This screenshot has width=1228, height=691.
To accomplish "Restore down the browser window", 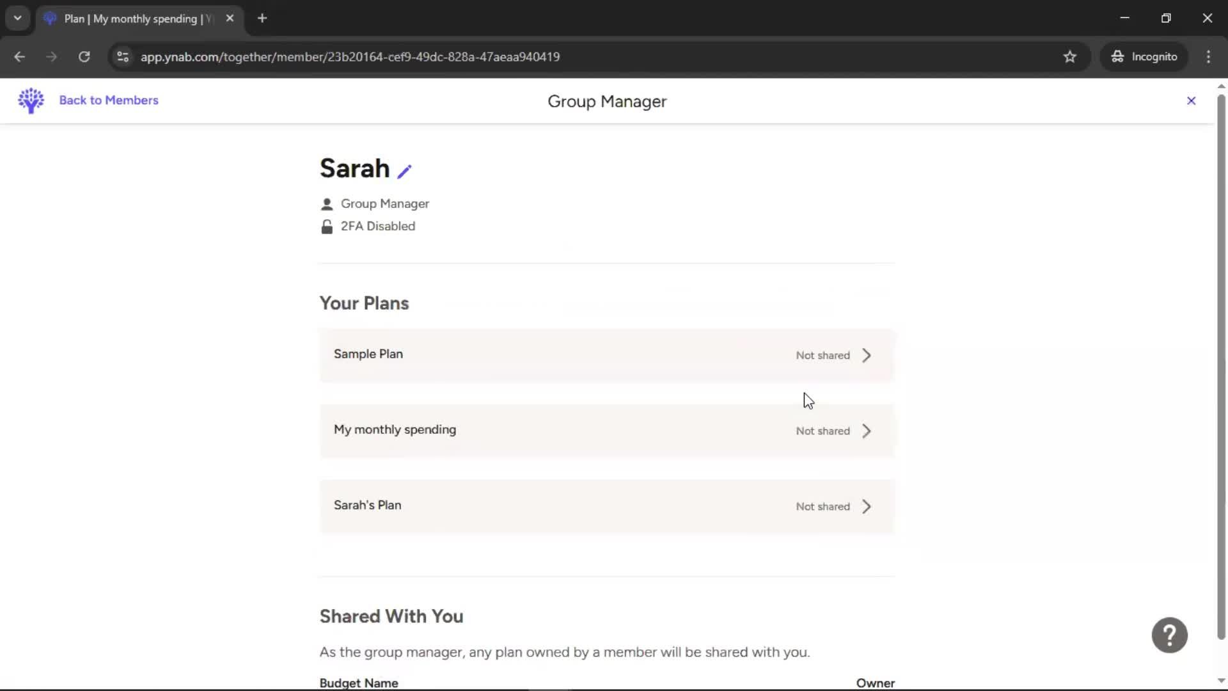I will pos(1166,19).
